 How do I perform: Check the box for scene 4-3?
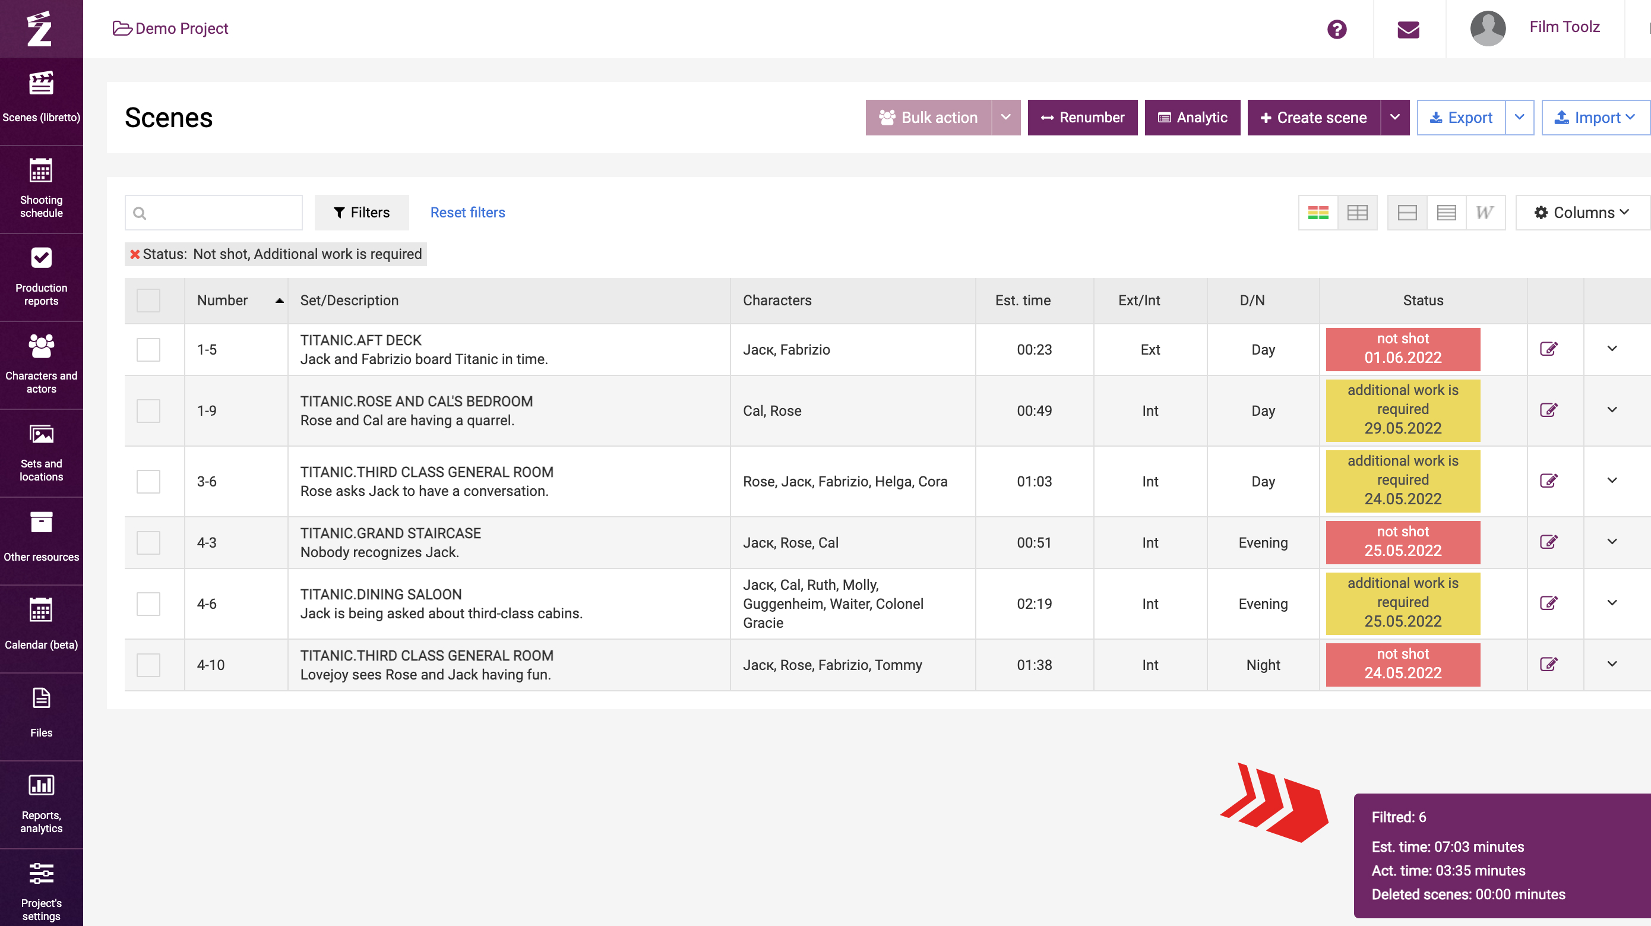tap(148, 543)
